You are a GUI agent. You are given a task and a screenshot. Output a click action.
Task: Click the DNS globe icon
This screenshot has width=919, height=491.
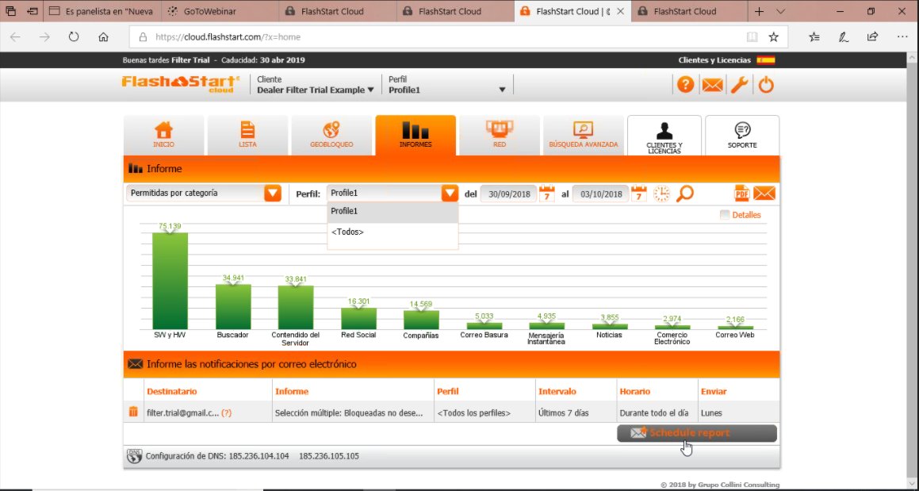click(x=135, y=456)
